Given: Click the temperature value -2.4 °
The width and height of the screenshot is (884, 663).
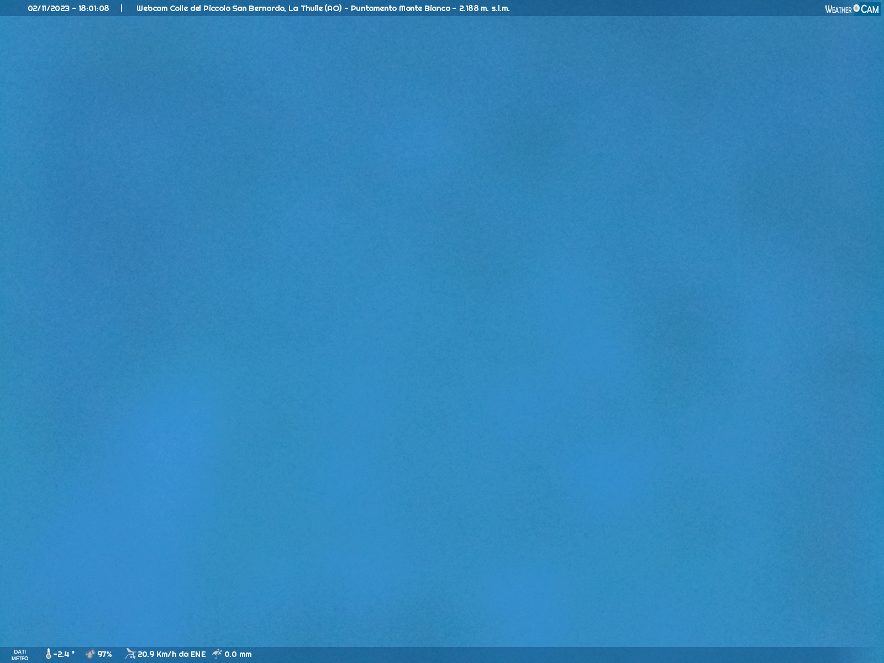Looking at the screenshot, I should [64, 654].
